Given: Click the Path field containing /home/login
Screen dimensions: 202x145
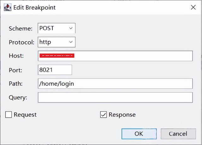Looking at the screenshot, I should pyautogui.click(x=115, y=84).
